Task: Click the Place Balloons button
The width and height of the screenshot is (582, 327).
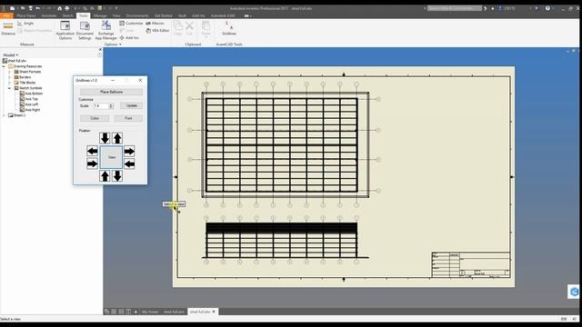Action: 111,92
